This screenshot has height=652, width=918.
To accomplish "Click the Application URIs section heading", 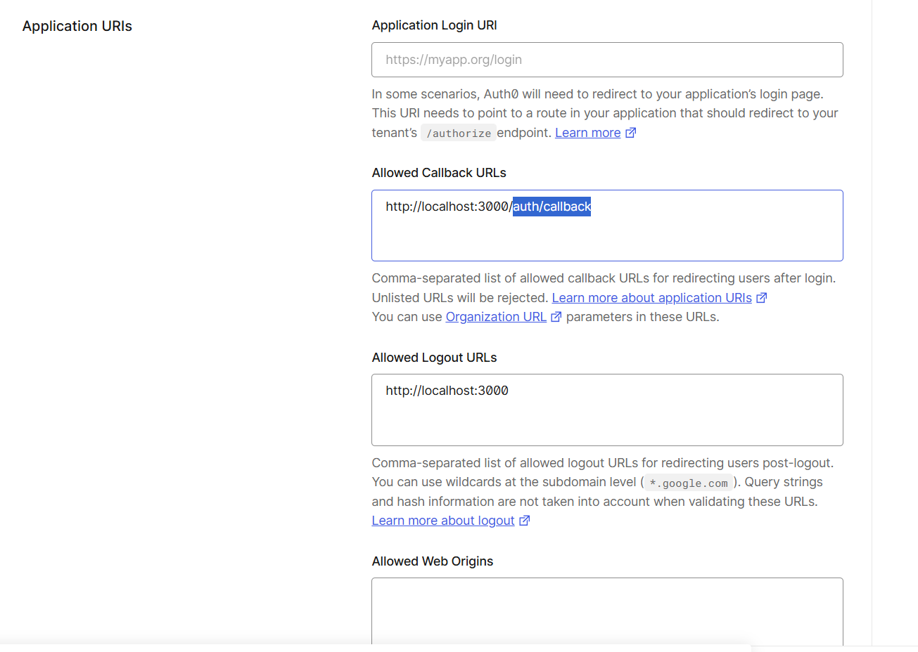I will (x=77, y=26).
